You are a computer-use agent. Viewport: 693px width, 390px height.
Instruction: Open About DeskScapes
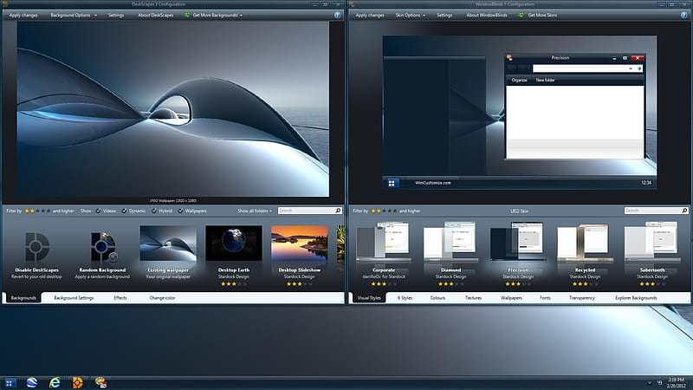pos(156,15)
